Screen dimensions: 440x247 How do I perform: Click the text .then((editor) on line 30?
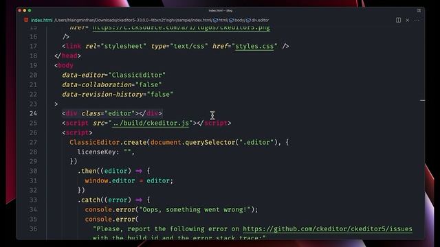click(x=104, y=171)
